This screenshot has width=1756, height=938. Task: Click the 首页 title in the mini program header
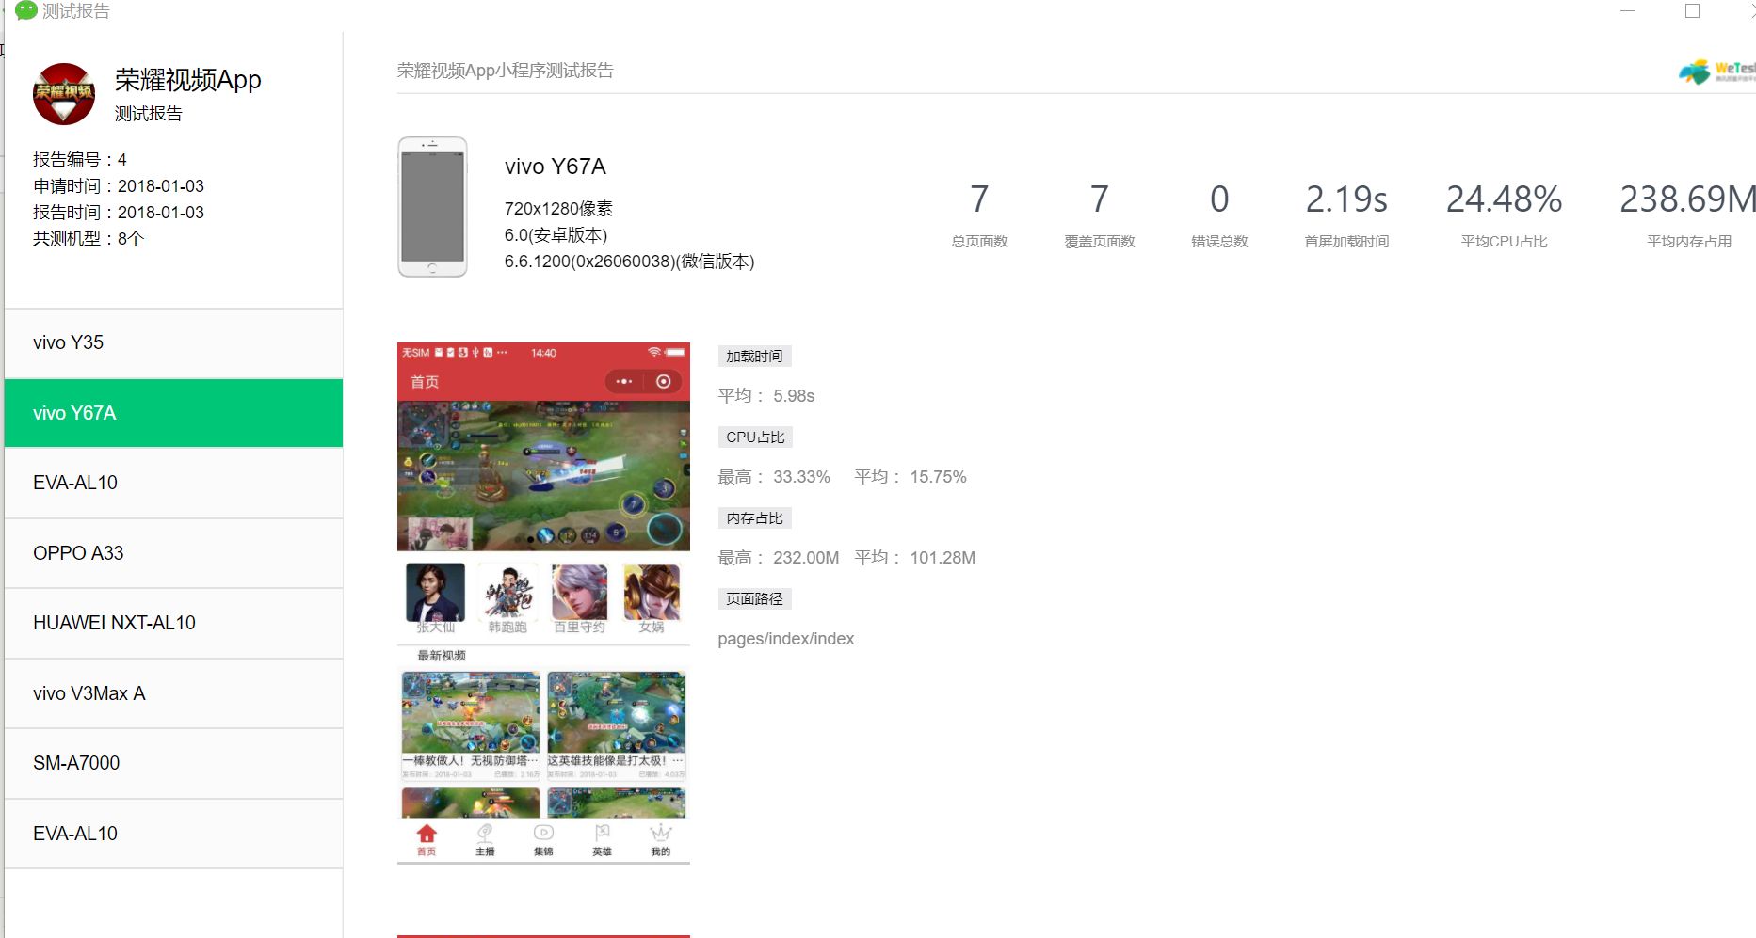tap(425, 382)
